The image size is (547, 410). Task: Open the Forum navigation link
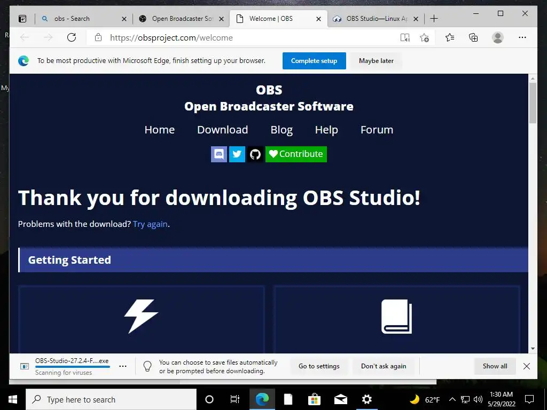377,130
